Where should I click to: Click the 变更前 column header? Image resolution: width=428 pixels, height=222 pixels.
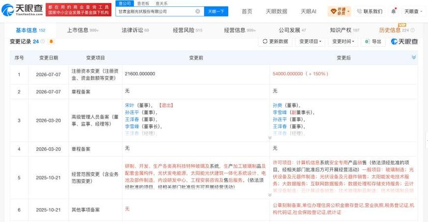pos(196,58)
